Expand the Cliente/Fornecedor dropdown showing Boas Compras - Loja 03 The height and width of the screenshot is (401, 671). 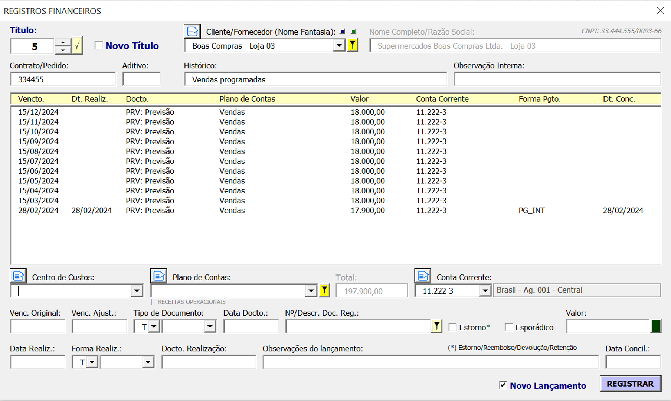[x=339, y=46]
